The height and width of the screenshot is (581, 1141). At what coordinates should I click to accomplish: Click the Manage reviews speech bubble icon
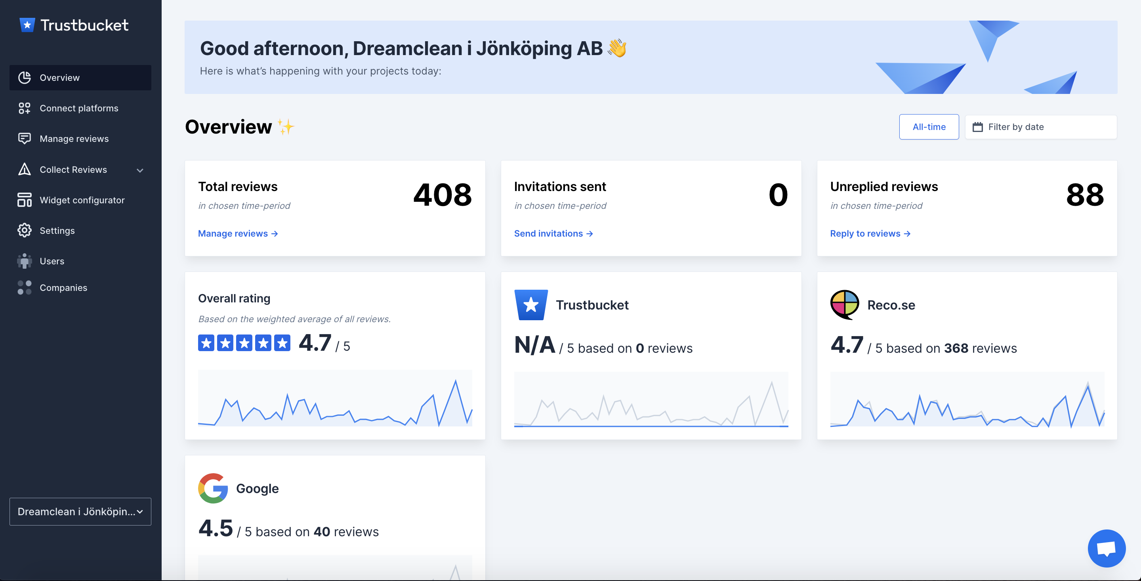coord(24,139)
